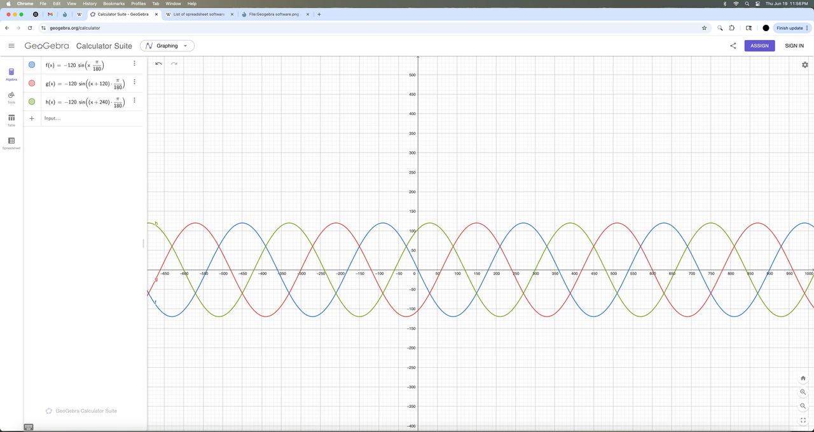Open more options for f(x) row
The height and width of the screenshot is (432, 814).
[134, 64]
